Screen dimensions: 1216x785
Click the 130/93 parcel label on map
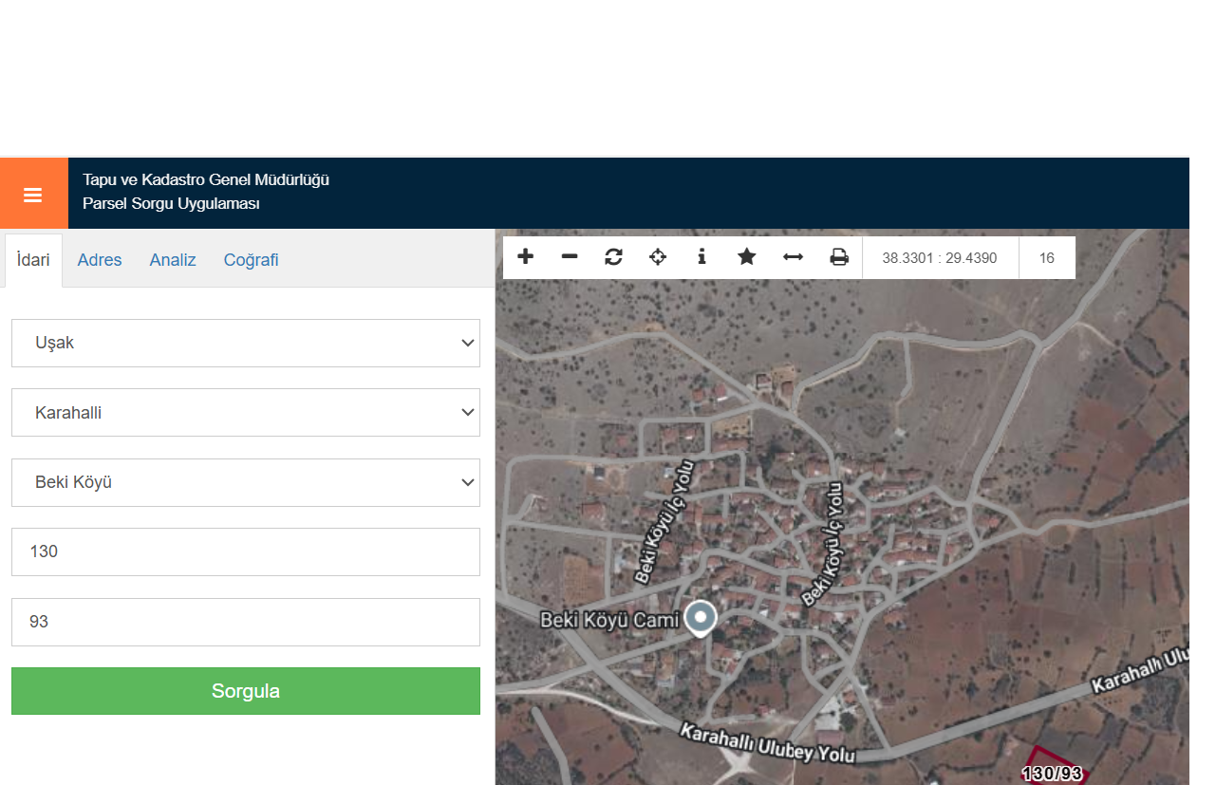(x=1052, y=774)
